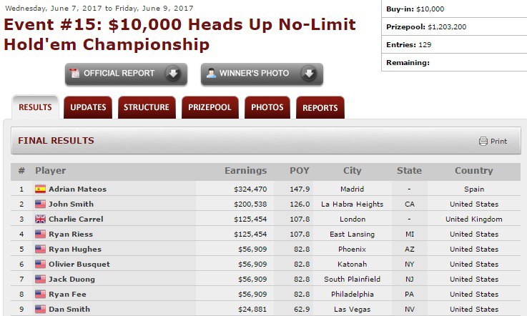Open the Structure tab

tap(147, 108)
